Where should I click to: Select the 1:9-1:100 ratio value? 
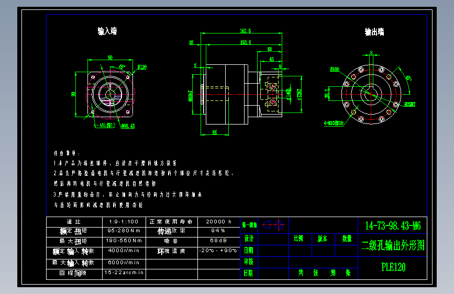(124, 222)
